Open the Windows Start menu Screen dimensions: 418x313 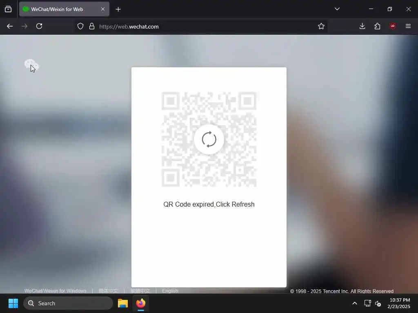pyautogui.click(x=13, y=303)
